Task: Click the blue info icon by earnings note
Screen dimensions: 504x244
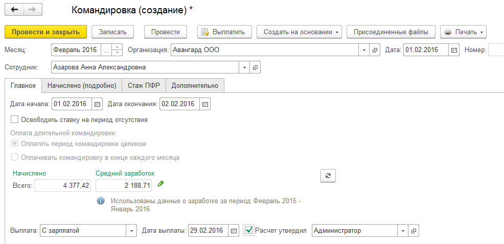Action: pos(101,201)
